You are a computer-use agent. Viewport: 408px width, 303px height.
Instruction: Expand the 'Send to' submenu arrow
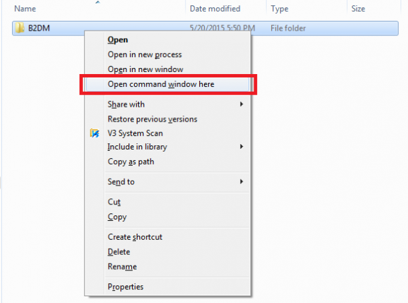[x=241, y=182]
